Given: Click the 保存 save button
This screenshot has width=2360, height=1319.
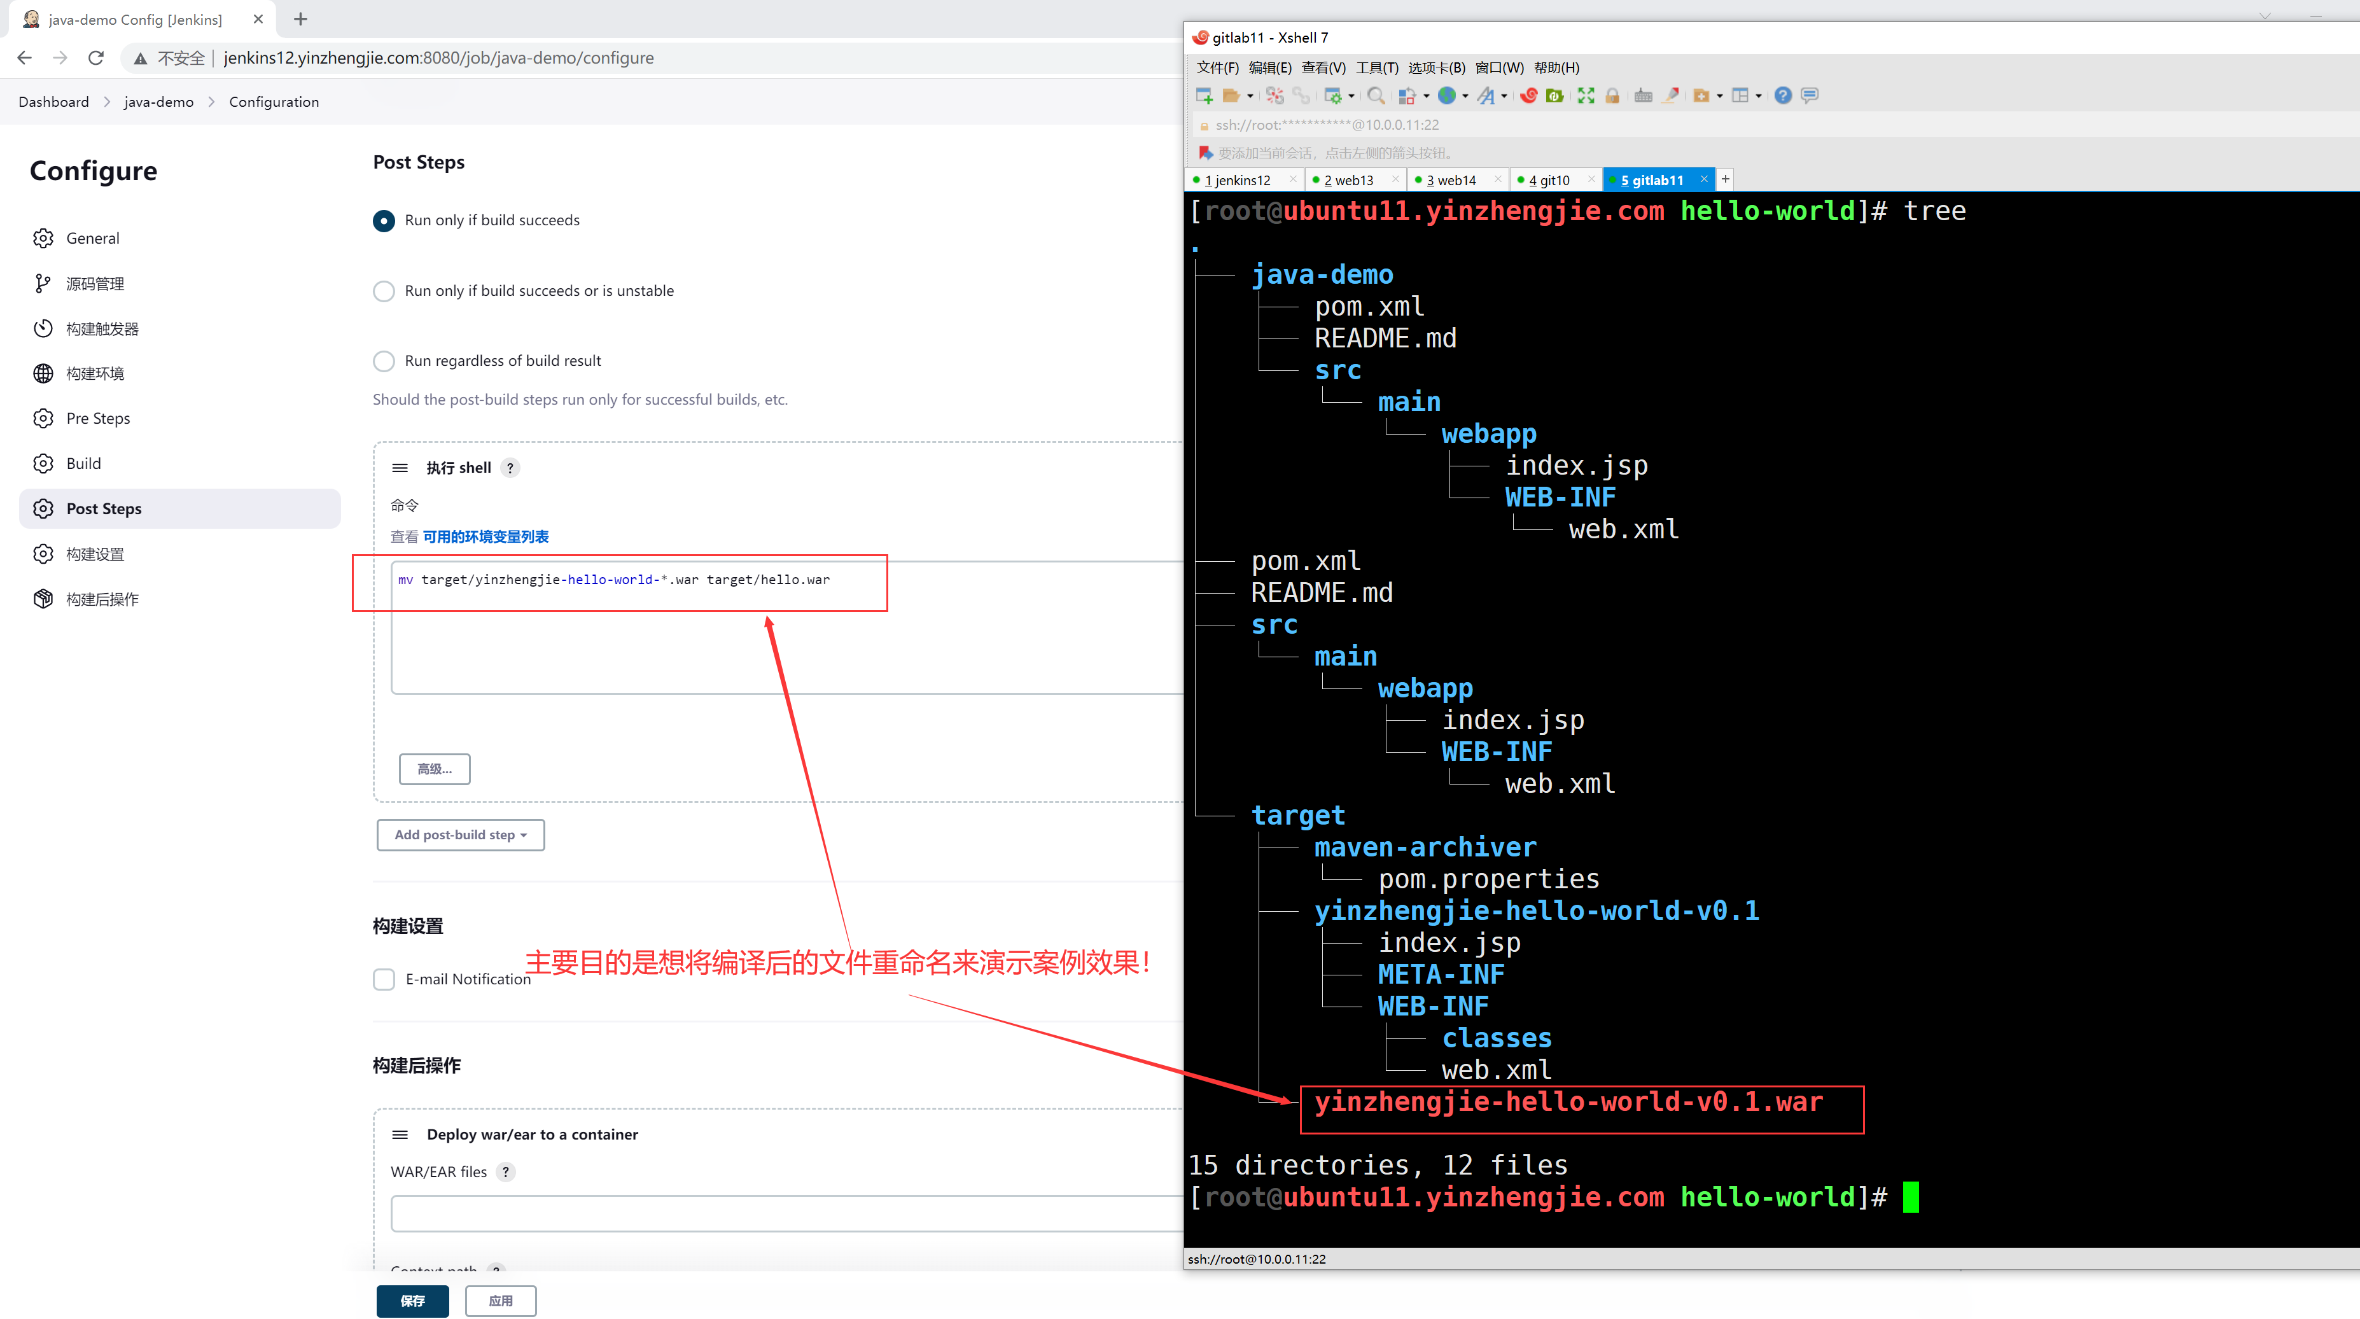Looking at the screenshot, I should 412,1301.
